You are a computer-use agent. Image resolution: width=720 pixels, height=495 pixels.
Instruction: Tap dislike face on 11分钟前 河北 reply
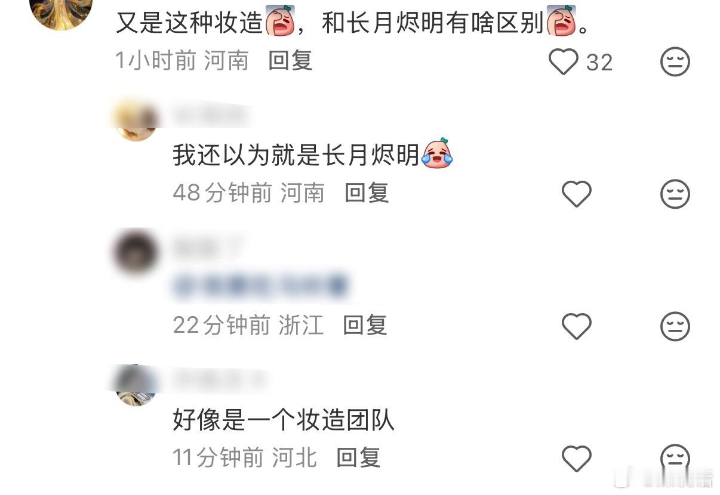click(x=675, y=459)
